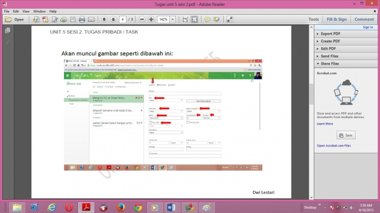
Task: Collapse the Store Files section
Action: (x=346, y=63)
